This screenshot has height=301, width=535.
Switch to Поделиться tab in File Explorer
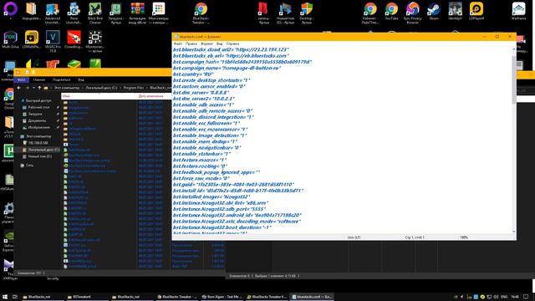[61, 79]
